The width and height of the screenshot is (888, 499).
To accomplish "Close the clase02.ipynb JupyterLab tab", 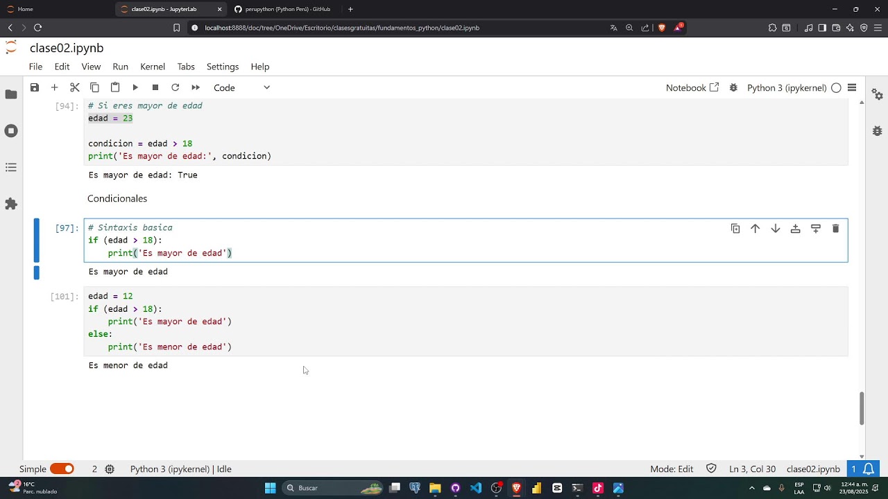I will (x=220, y=9).
